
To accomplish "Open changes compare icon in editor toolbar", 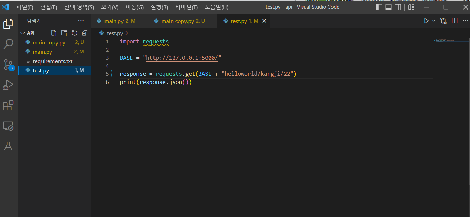I will click(443, 21).
